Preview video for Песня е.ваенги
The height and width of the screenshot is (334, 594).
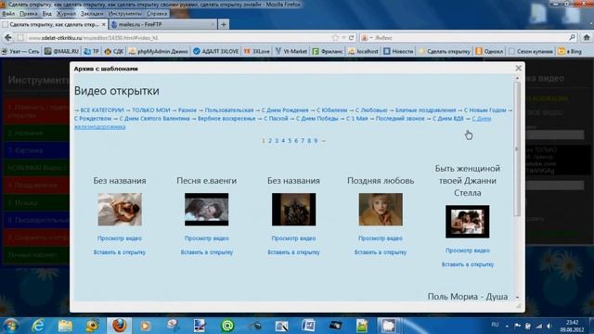point(206,238)
